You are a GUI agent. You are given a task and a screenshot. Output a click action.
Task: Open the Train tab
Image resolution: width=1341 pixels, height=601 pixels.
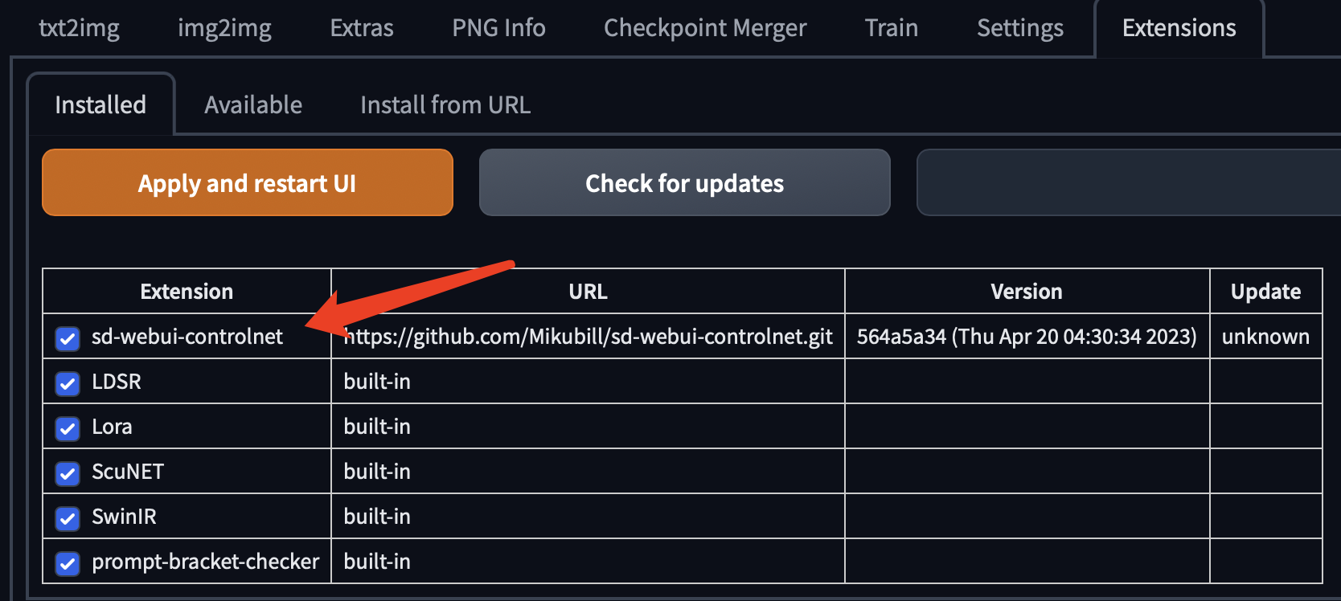point(892,28)
